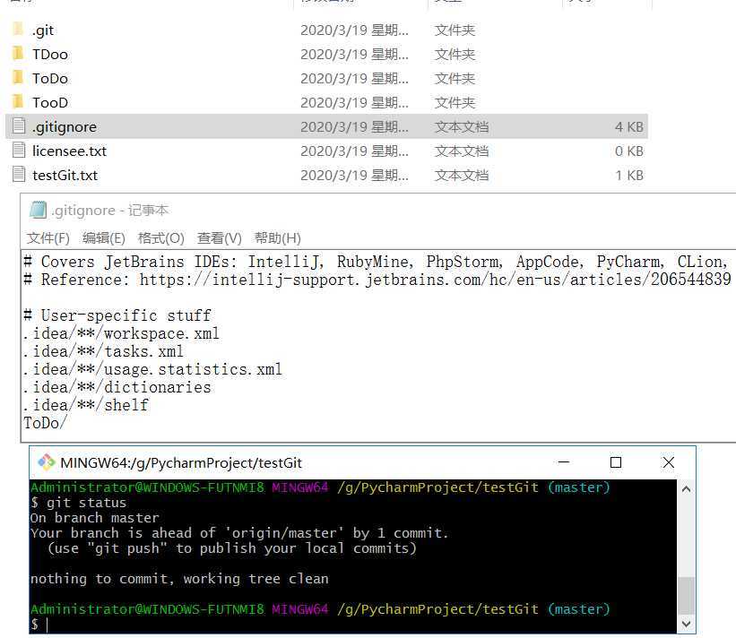Click the 'On branch master' terminal line

95,518
